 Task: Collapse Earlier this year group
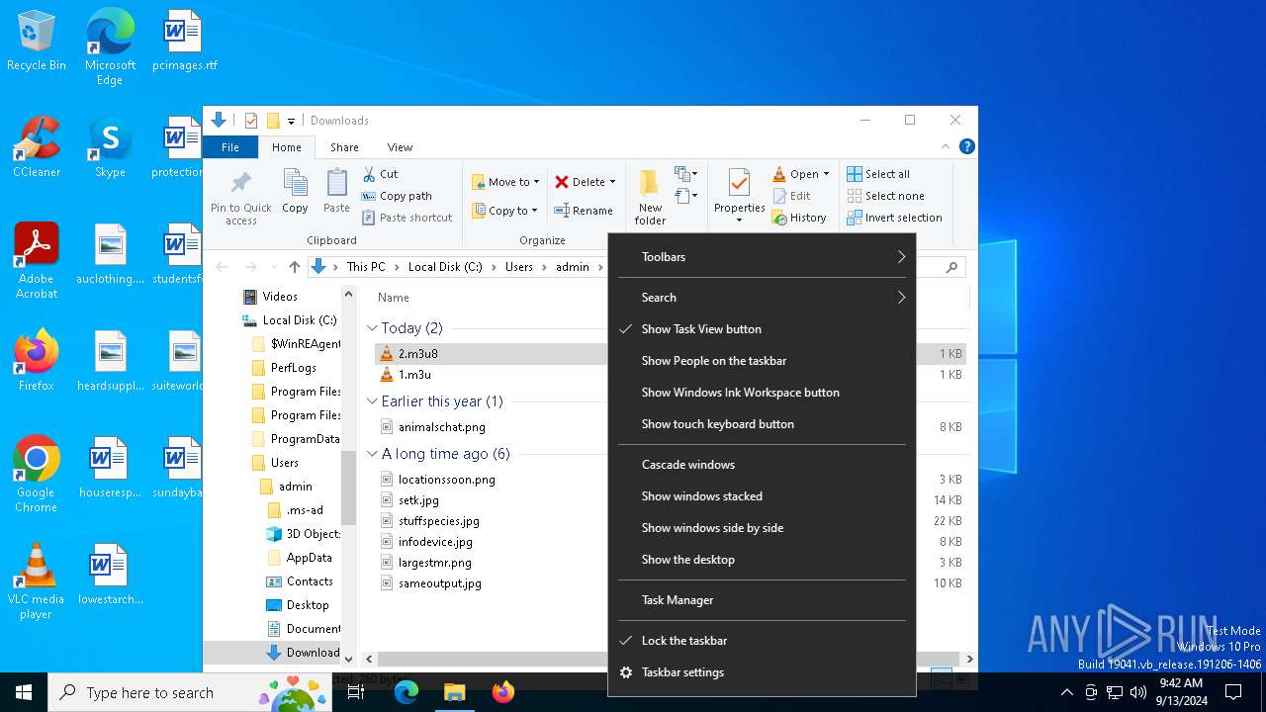pyautogui.click(x=372, y=401)
